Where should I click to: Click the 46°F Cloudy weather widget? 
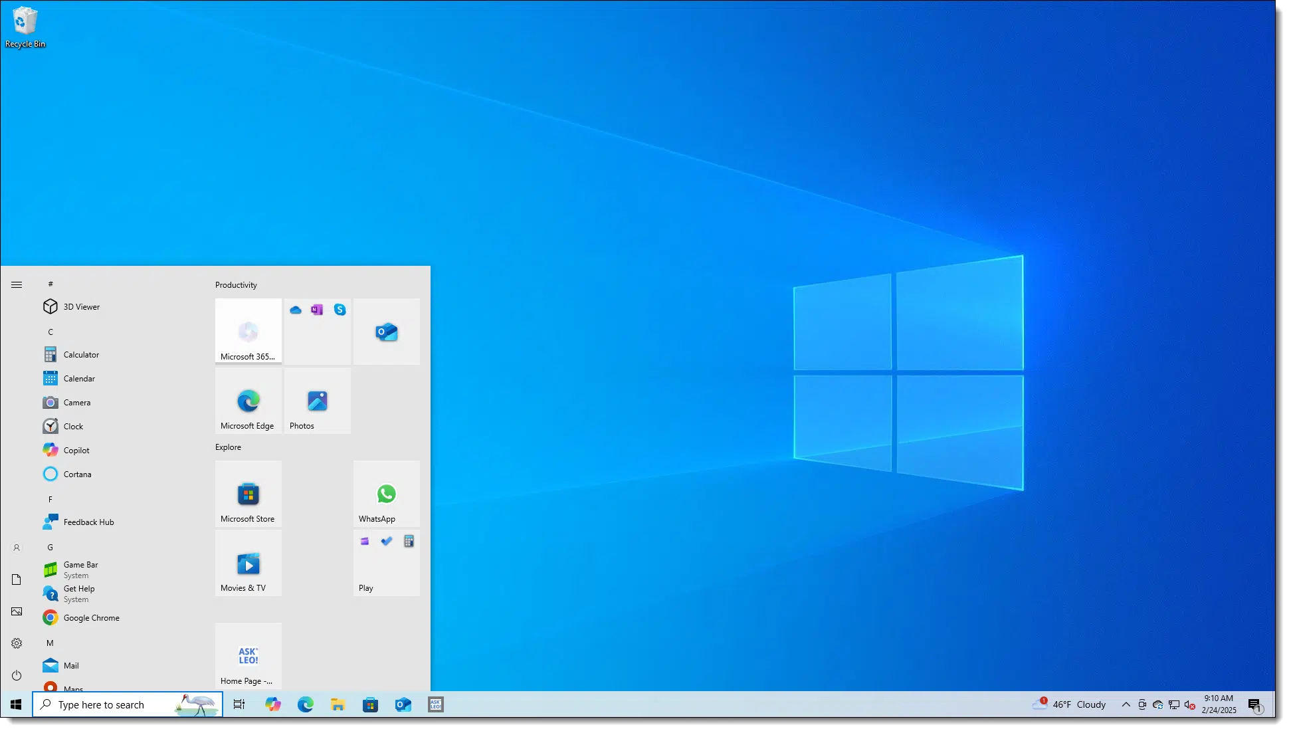pyautogui.click(x=1068, y=704)
